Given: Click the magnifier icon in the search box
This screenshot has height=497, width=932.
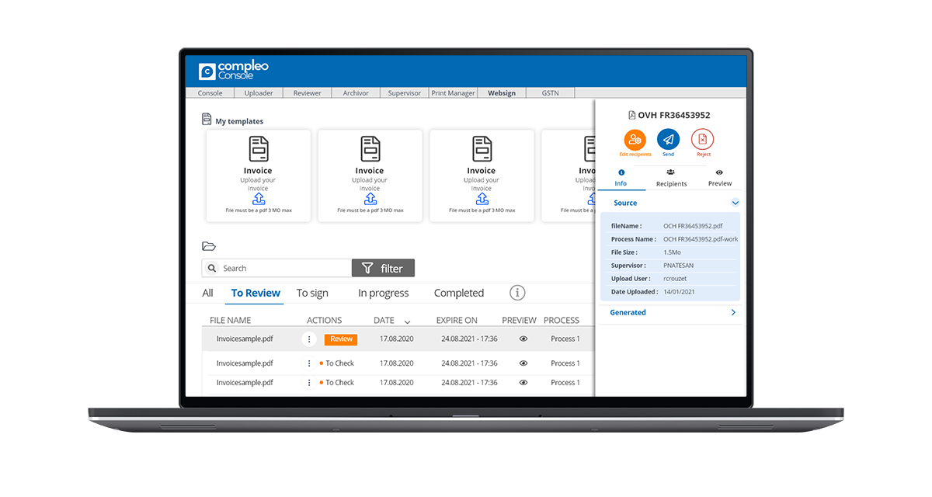Looking at the screenshot, I should [x=212, y=269].
